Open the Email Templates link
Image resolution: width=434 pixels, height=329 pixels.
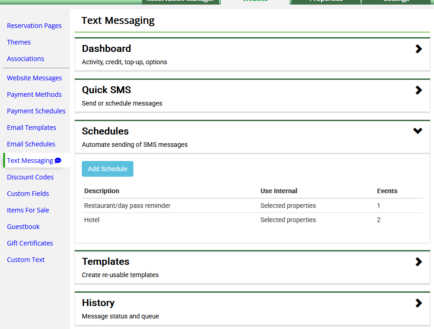(31, 128)
